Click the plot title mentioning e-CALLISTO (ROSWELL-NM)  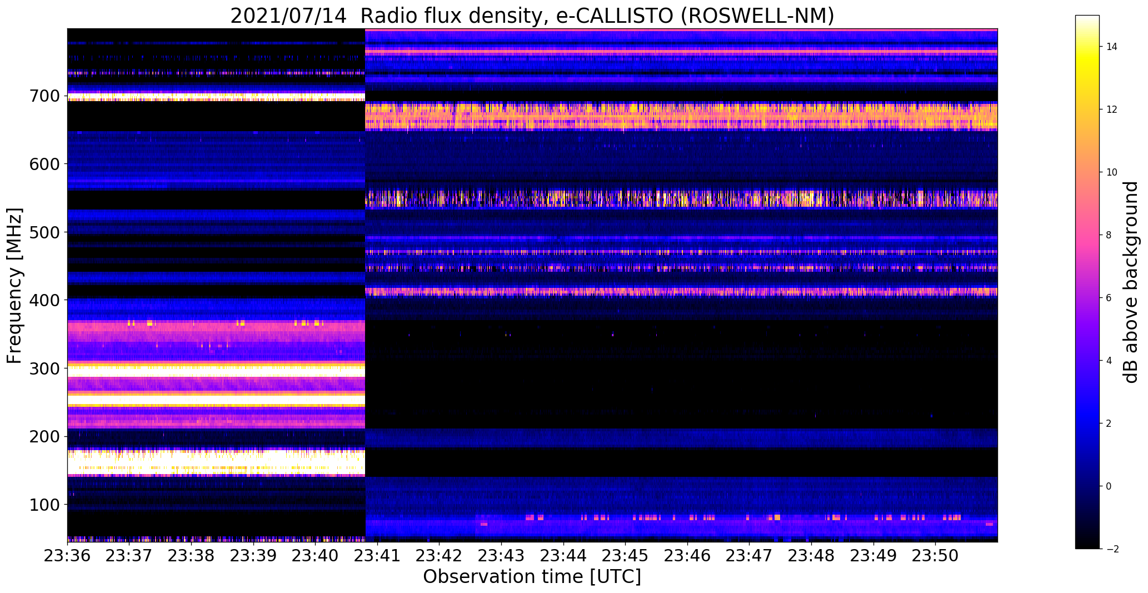532,16
